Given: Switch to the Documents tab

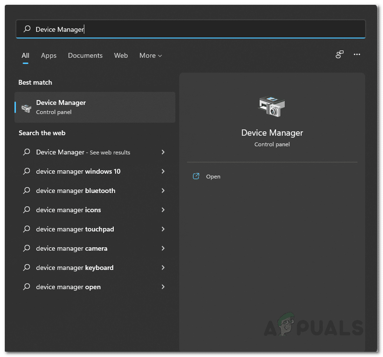Looking at the screenshot, I should [85, 56].
